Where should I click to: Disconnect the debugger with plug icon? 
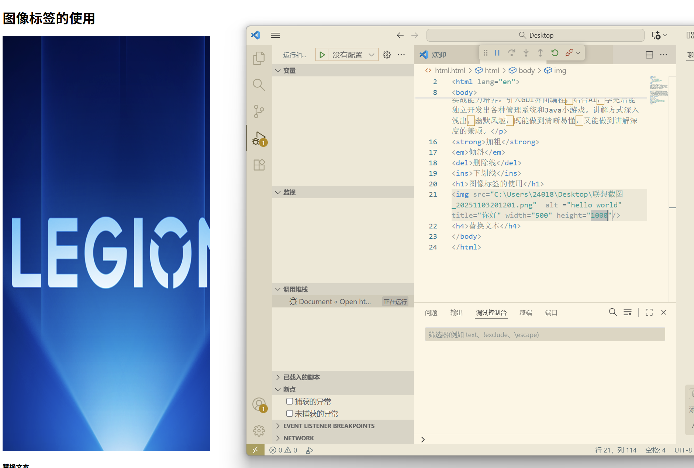[569, 53]
